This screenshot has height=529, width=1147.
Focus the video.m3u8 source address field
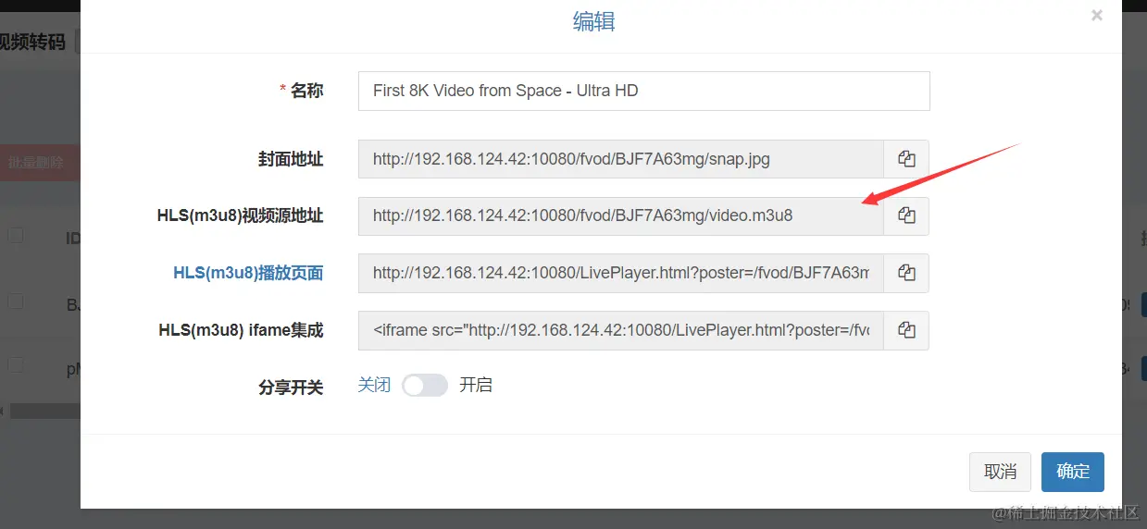[x=621, y=215]
